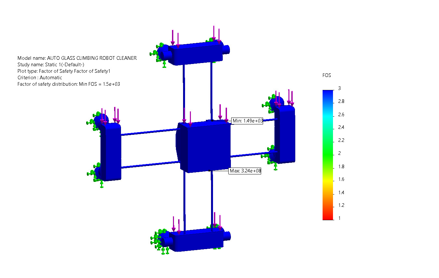
Task: Click the 'Max: 3.24e+08' callout label
Action: point(245,171)
